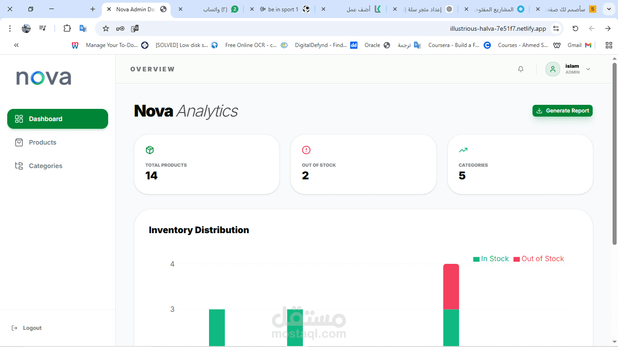Go forward with the right arrow
Image resolution: width=618 pixels, height=347 pixels.
click(608, 28)
